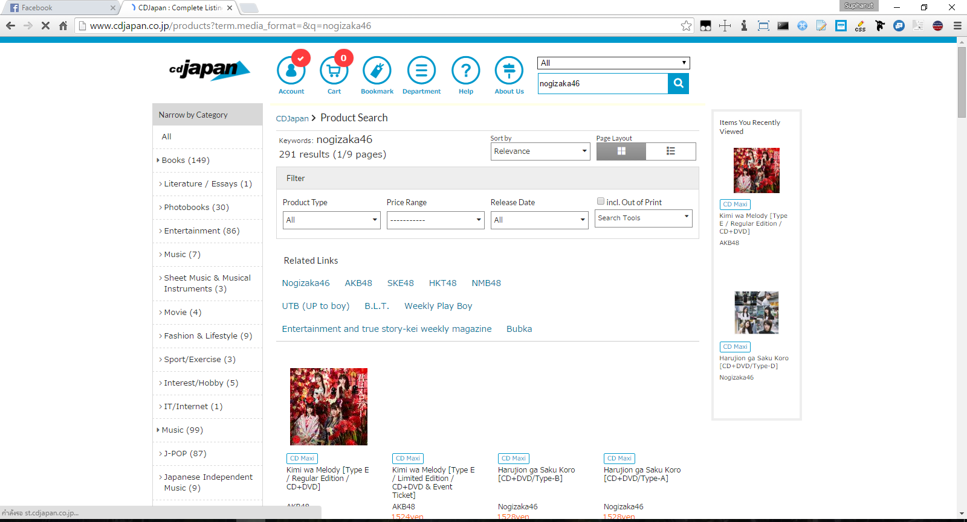This screenshot has width=967, height=522.
Task: Close the Facebook tab
Action: click(113, 8)
